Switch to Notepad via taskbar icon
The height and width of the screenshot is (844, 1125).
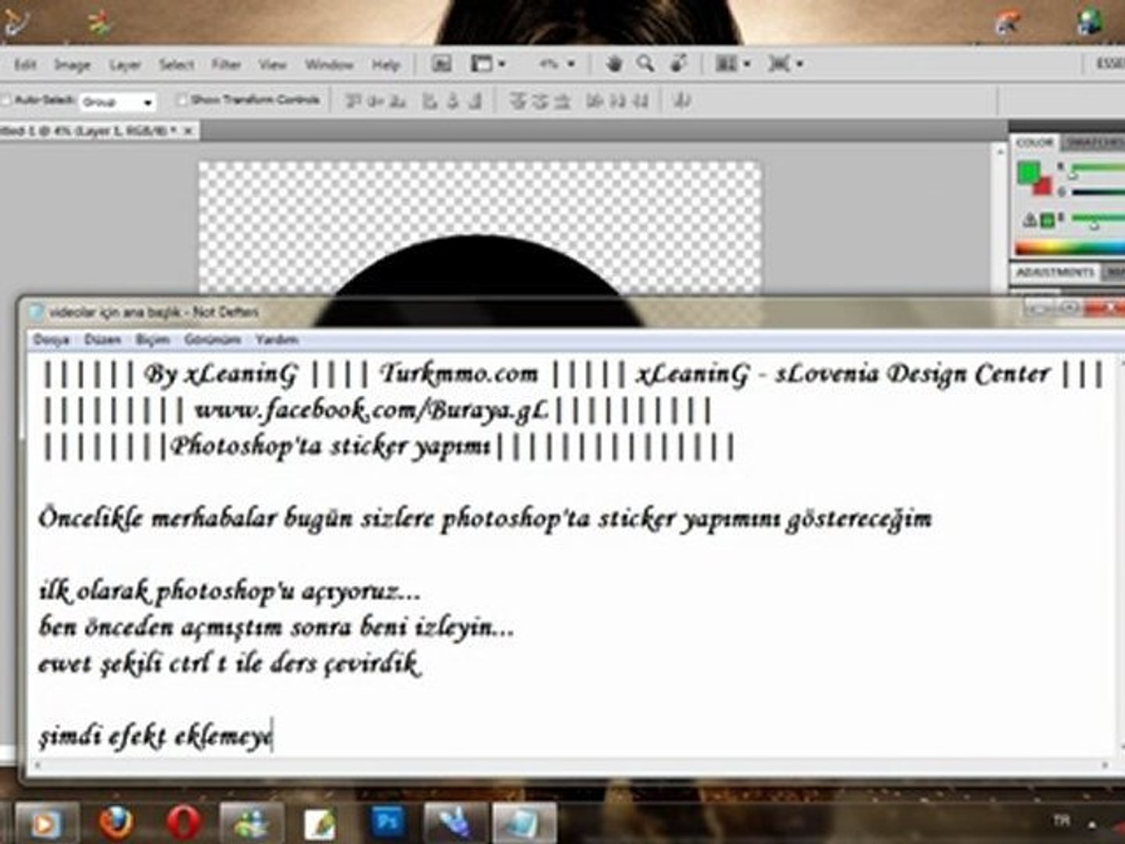coord(523,822)
